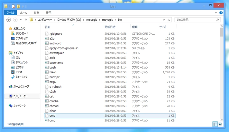Select ホームグループ in the navigation pane
Image resolution: width=229 pixels, height=132 pixels.
pyautogui.click(x=21, y=87)
